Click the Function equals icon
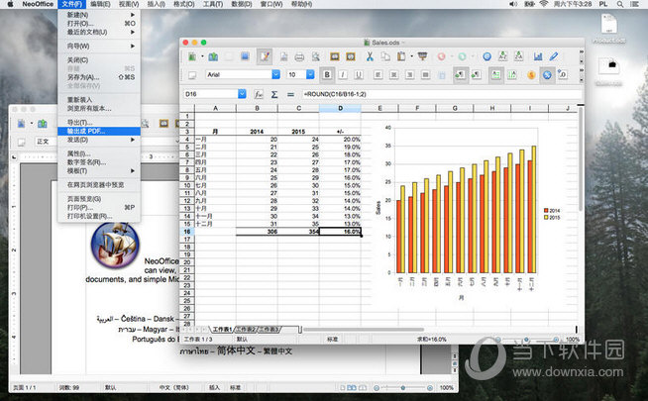Screen dimensions: 648x401 coord(290,94)
